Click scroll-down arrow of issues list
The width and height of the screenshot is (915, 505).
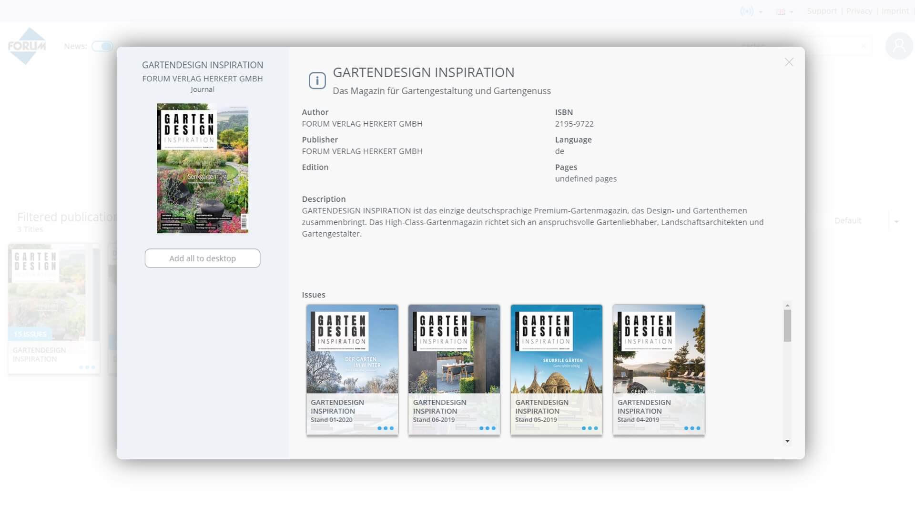(787, 441)
